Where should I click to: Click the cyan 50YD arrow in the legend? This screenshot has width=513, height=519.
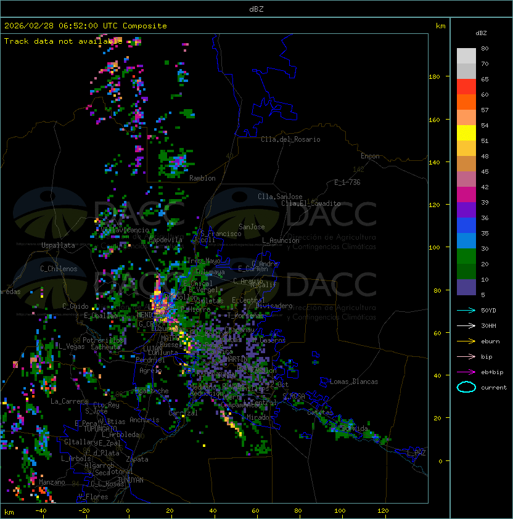[466, 310]
